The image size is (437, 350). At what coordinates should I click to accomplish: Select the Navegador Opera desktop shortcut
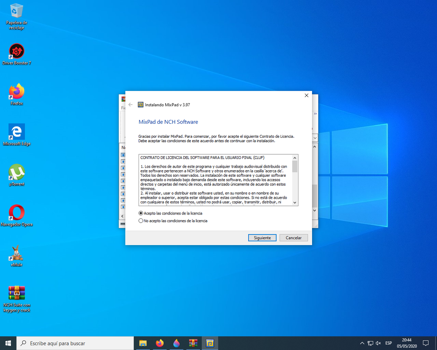click(17, 216)
